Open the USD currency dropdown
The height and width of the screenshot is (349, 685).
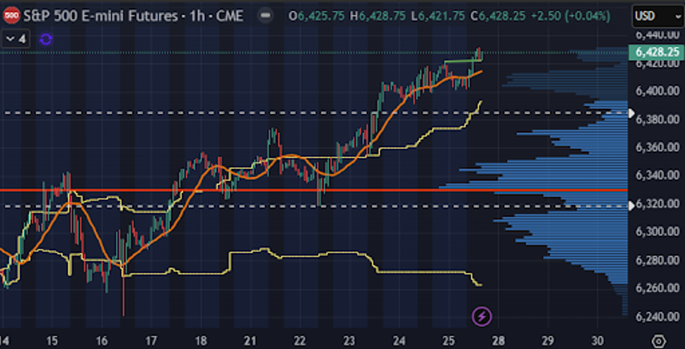pos(658,16)
